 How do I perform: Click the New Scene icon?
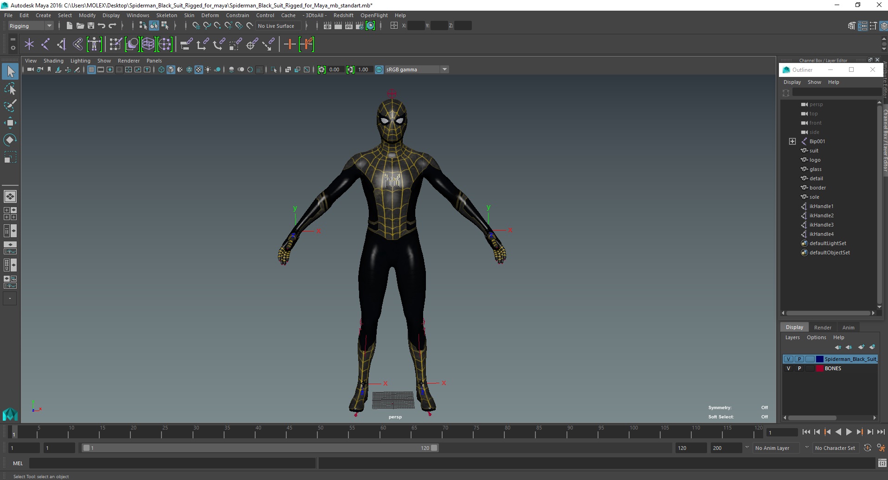[69, 26]
